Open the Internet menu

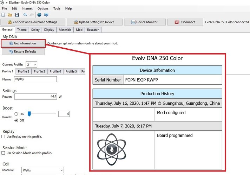point(27,8)
